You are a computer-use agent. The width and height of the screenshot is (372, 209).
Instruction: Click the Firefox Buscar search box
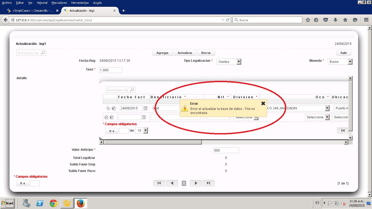pos(267,20)
